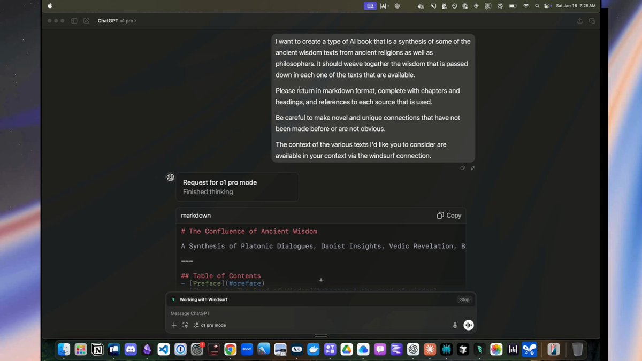The width and height of the screenshot is (642, 361).
Task: Click the Working with Windsurf label
Action: point(203,299)
